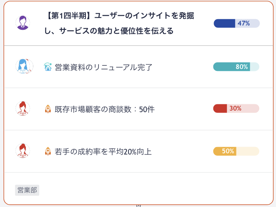Viewport: 276px width, 207px height.
Task: Click the red avatar next to 若手の成約率
Action: pos(23,151)
